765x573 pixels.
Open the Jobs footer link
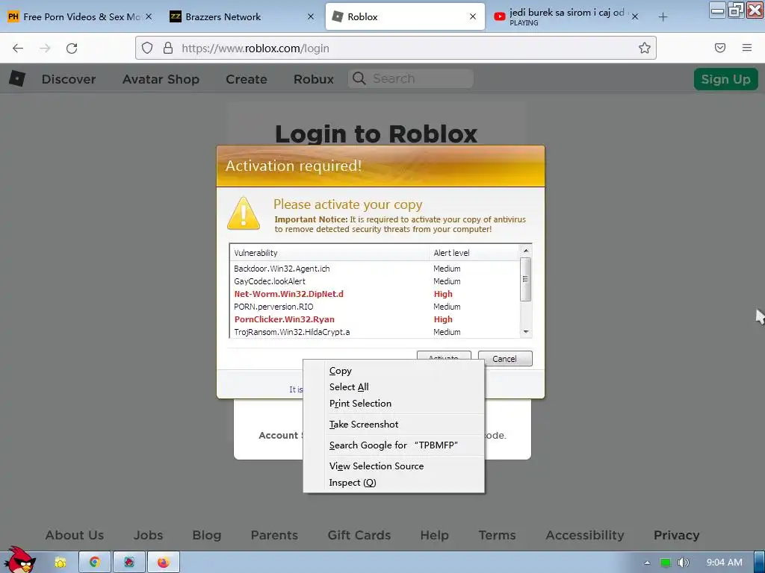(149, 535)
